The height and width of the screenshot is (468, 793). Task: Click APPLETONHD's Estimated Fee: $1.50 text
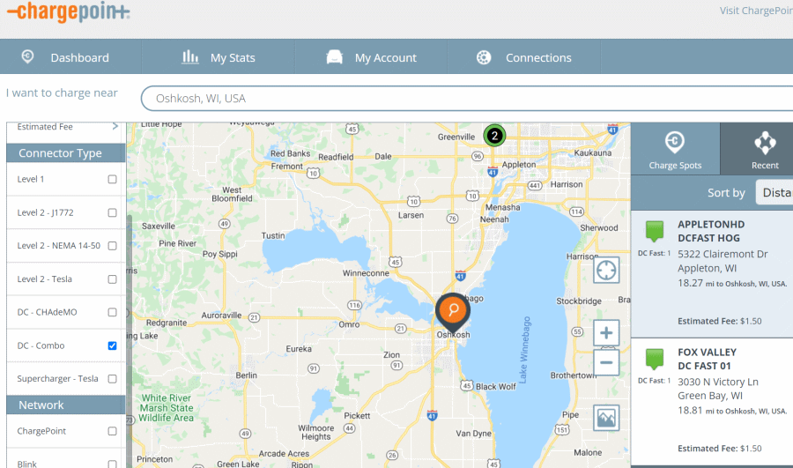[719, 321]
